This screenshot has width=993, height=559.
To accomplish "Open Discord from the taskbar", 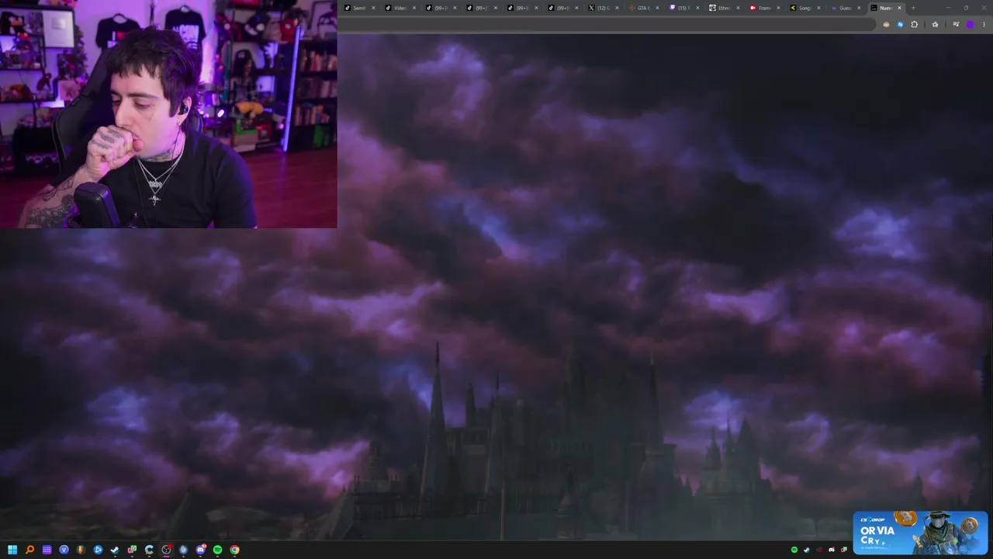I will click(200, 550).
